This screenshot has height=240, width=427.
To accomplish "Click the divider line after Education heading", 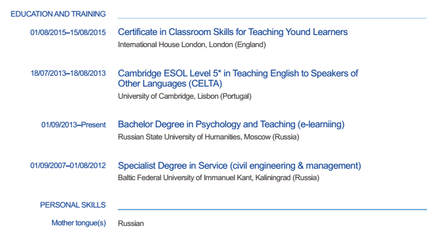I will click(x=272, y=18).
